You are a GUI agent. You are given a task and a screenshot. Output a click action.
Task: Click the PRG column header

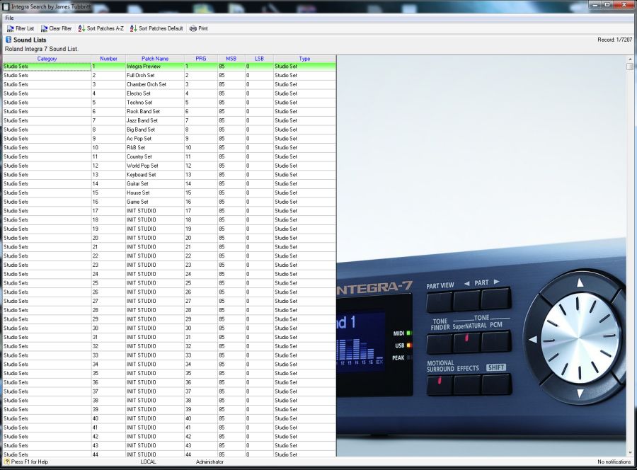(x=201, y=59)
